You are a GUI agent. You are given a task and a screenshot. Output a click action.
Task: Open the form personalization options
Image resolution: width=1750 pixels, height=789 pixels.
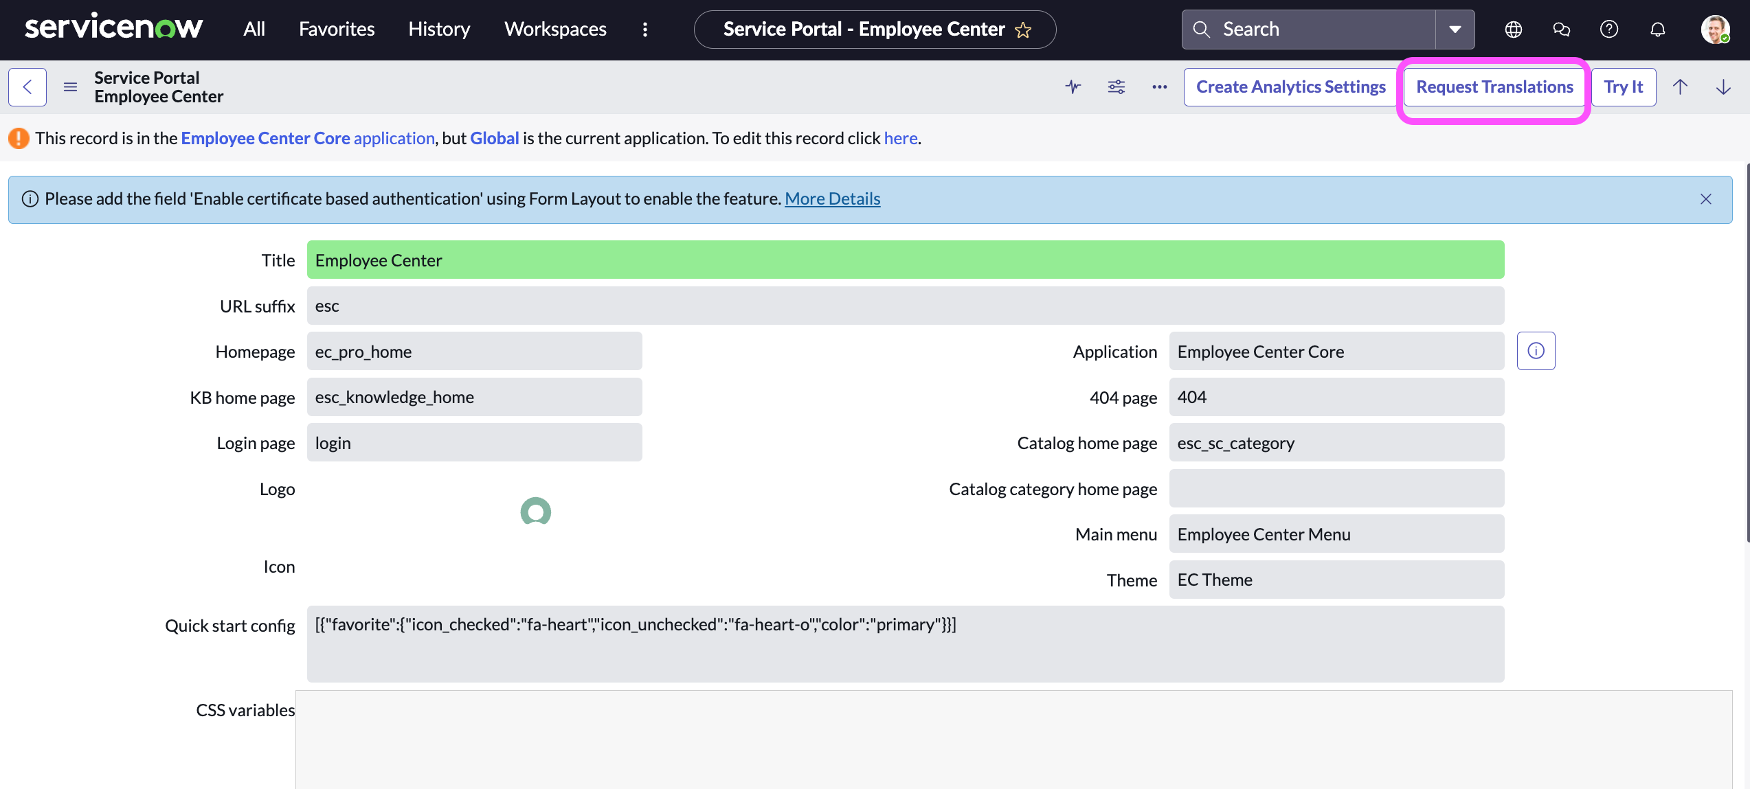click(1116, 87)
